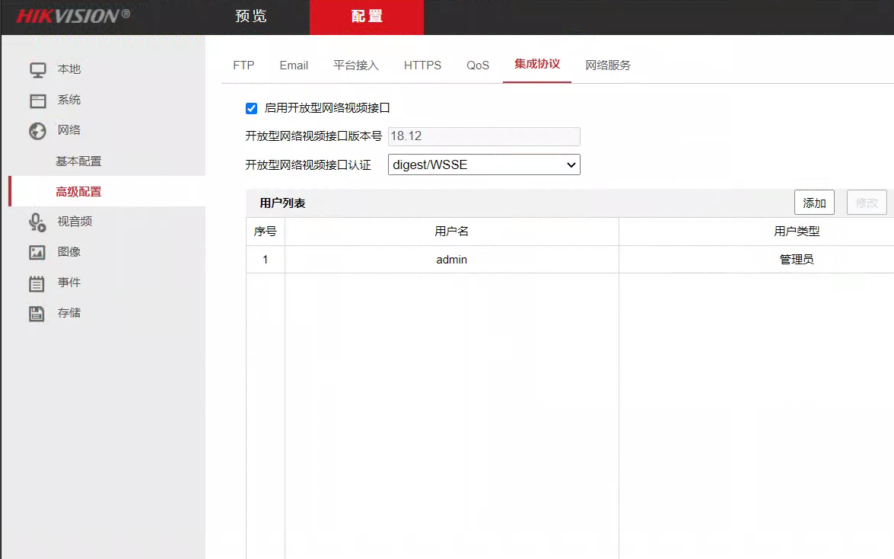
Task: Click the HIKVISION logo
Action: (73, 16)
